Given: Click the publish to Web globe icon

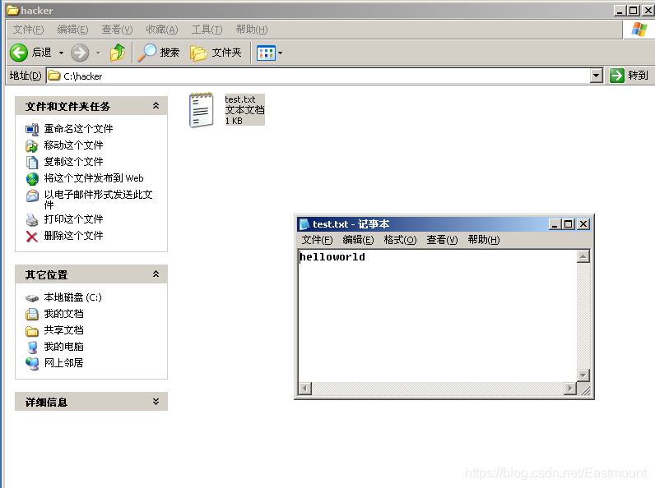Looking at the screenshot, I should click(x=32, y=178).
